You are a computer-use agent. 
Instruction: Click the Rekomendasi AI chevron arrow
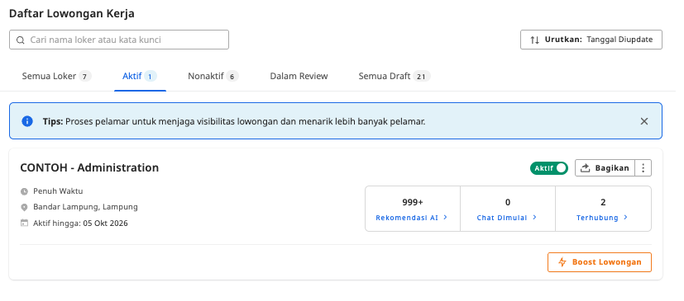pyautogui.click(x=445, y=217)
